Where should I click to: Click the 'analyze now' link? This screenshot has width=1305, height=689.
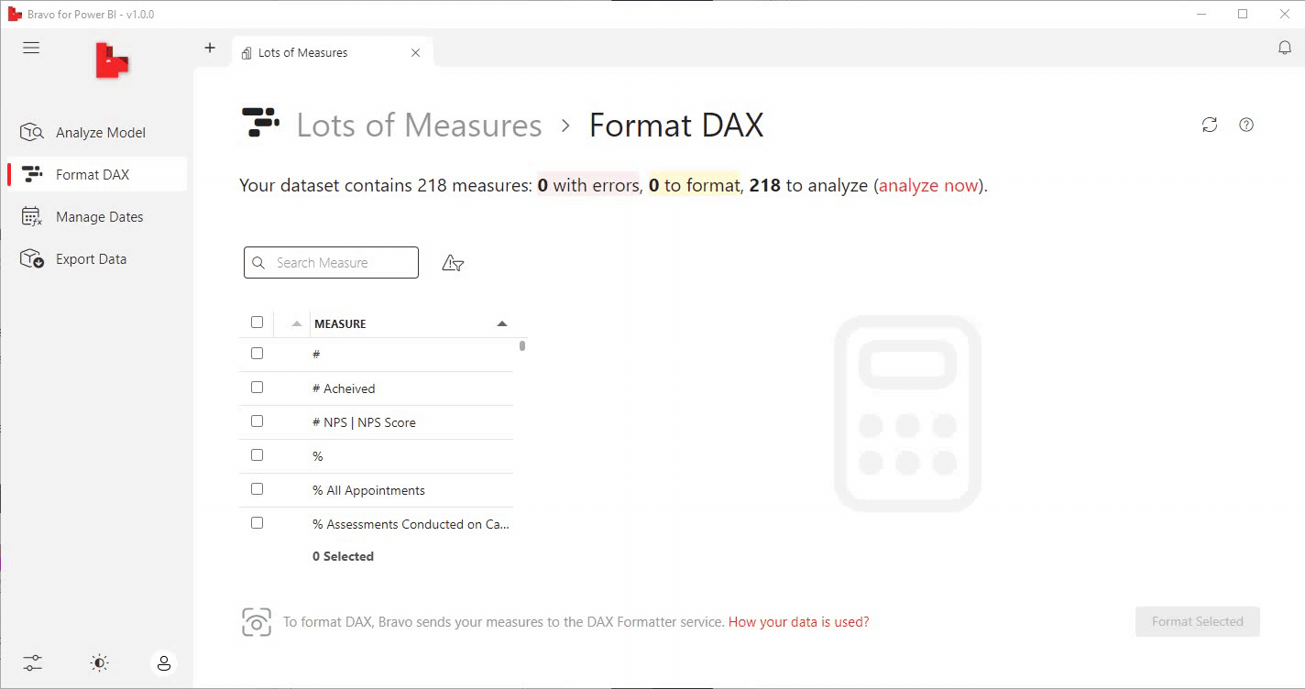pyautogui.click(x=927, y=185)
